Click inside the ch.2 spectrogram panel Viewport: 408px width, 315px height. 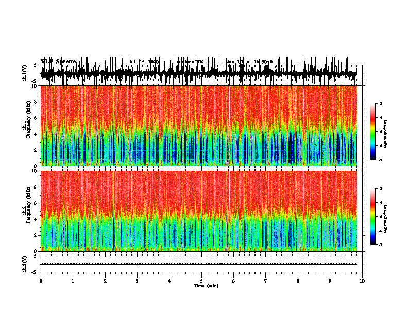coord(198,211)
